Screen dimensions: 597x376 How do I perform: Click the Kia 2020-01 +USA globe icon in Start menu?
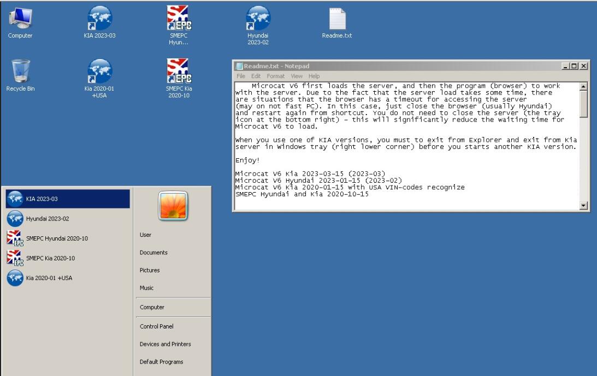pyautogui.click(x=15, y=278)
